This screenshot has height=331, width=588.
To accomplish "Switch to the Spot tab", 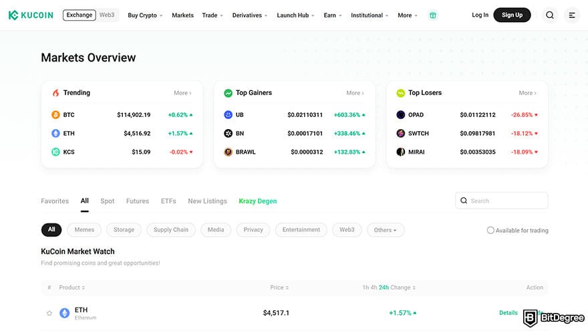I will [108, 201].
